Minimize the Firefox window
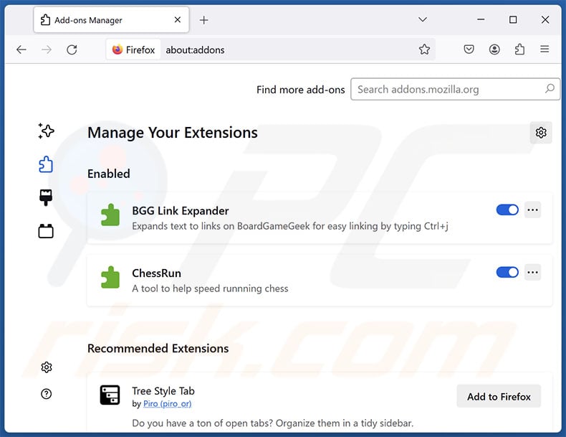The width and height of the screenshot is (566, 437). click(x=481, y=19)
